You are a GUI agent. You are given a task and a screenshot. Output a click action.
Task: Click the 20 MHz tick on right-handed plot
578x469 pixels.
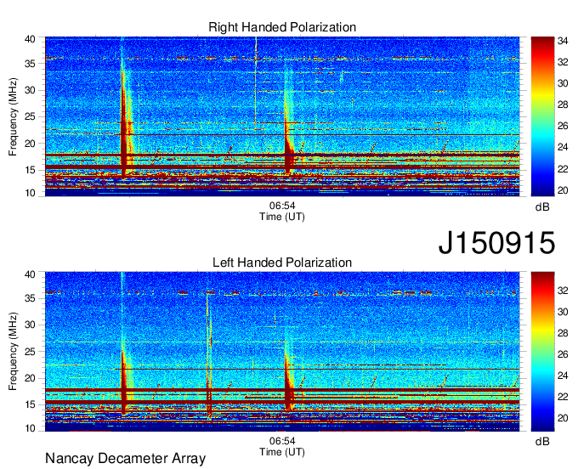(x=30, y=144)
